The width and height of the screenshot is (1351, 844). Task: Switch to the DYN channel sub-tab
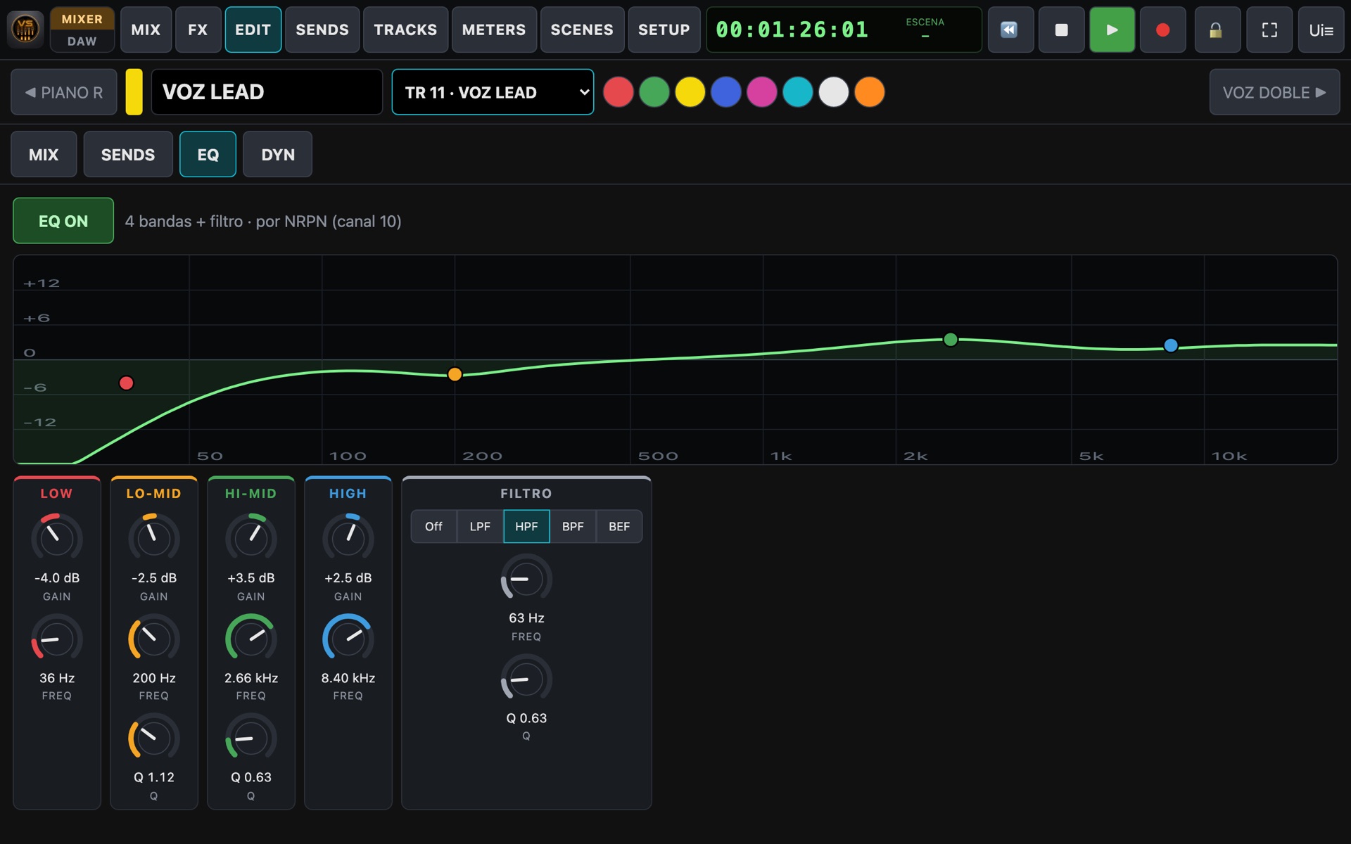click(278, 155)
